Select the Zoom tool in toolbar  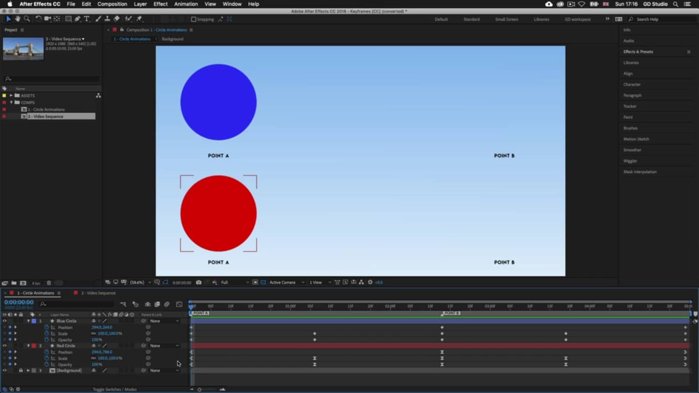(27, 19)
